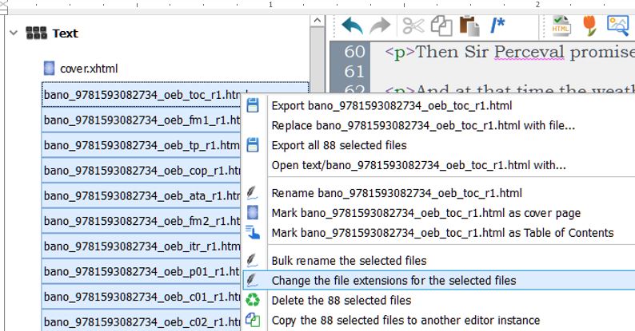Choose Mark oeb_toc_r1.html as Table of Contents
The width and height of the screenshot is (635, 331).
[x=438, y=233]
